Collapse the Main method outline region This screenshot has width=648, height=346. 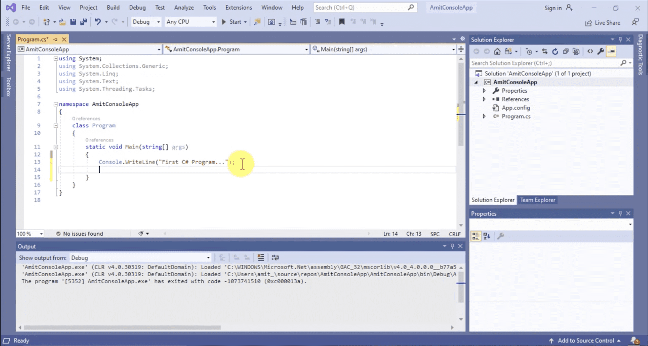[x=56, y=147]
